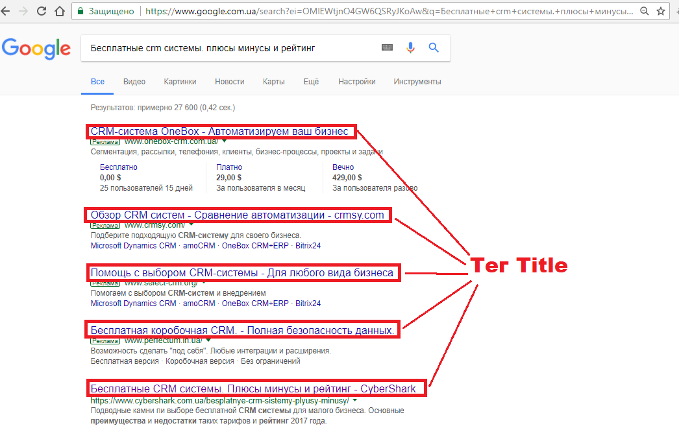
Task: Bookmark this page with the star icon
Action: (661, 11)
